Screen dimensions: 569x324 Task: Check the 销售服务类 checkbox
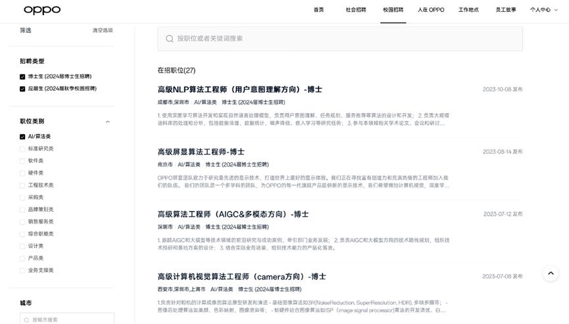click(22, 221)
